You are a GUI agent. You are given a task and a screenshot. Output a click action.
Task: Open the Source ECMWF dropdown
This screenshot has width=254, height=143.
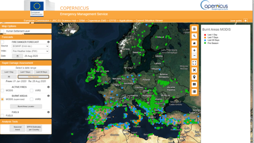click(30, 46)
